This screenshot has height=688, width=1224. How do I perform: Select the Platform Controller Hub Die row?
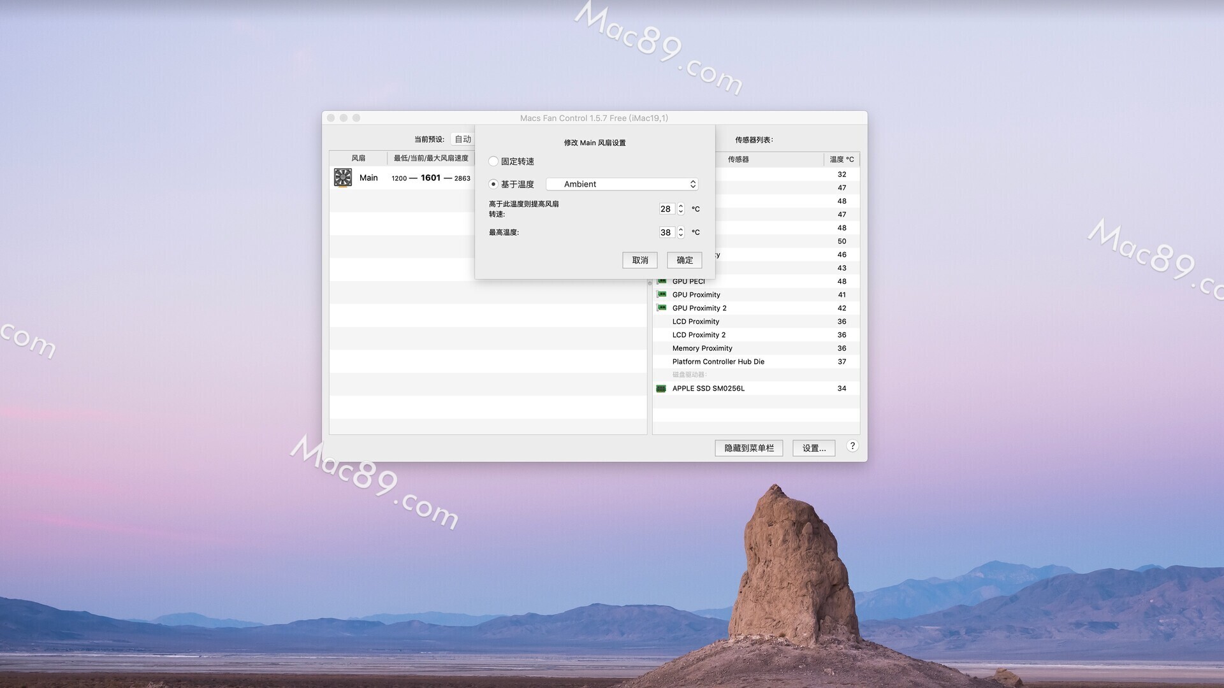coord(756,362)
